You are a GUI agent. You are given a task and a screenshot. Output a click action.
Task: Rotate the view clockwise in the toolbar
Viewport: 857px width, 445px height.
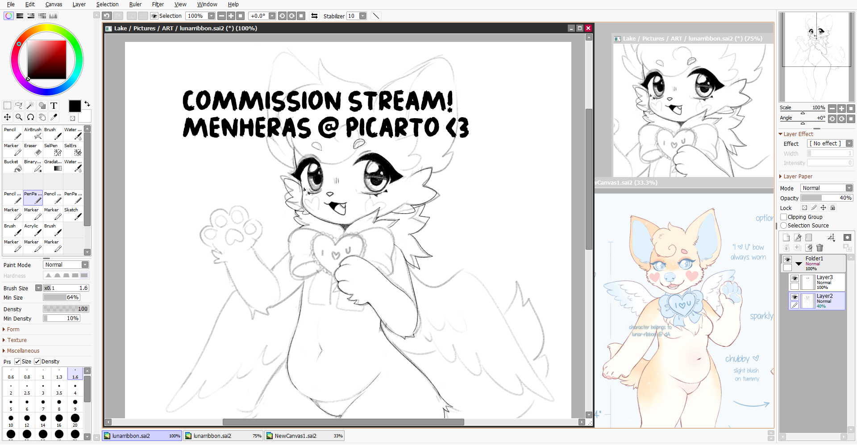[x=291, y=16]
